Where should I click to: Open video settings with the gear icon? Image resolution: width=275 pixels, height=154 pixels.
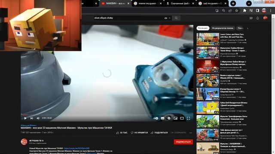(x=169, y=118)
